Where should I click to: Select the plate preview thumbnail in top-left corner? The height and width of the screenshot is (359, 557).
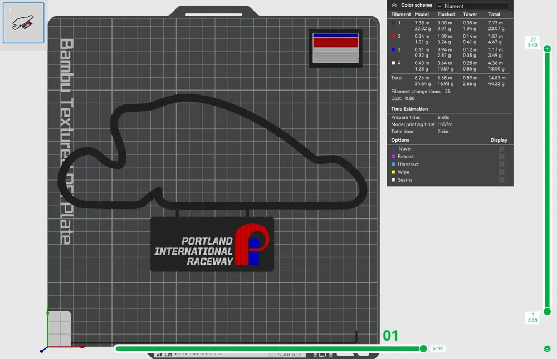23,22
